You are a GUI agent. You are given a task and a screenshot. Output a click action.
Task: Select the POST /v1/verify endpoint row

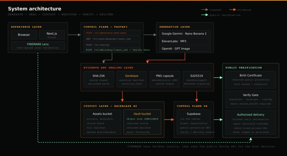(112, 45)
